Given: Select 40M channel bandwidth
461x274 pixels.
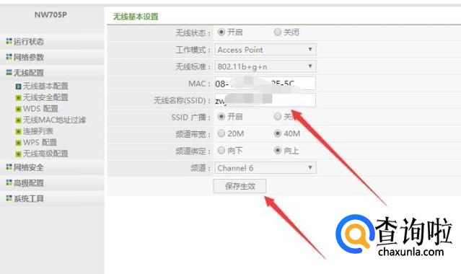Looking at the screenshot, I should click(x=277, y=133).
